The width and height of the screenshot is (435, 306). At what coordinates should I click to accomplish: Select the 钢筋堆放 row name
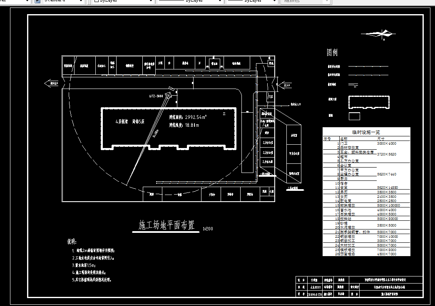[x=347, y=237]
